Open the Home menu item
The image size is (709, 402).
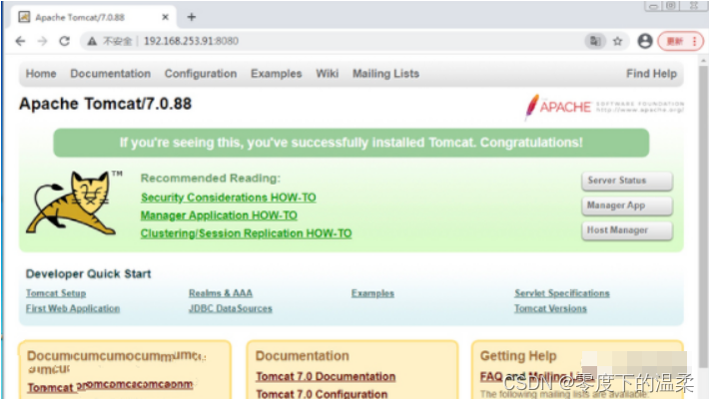pos(41,74)
